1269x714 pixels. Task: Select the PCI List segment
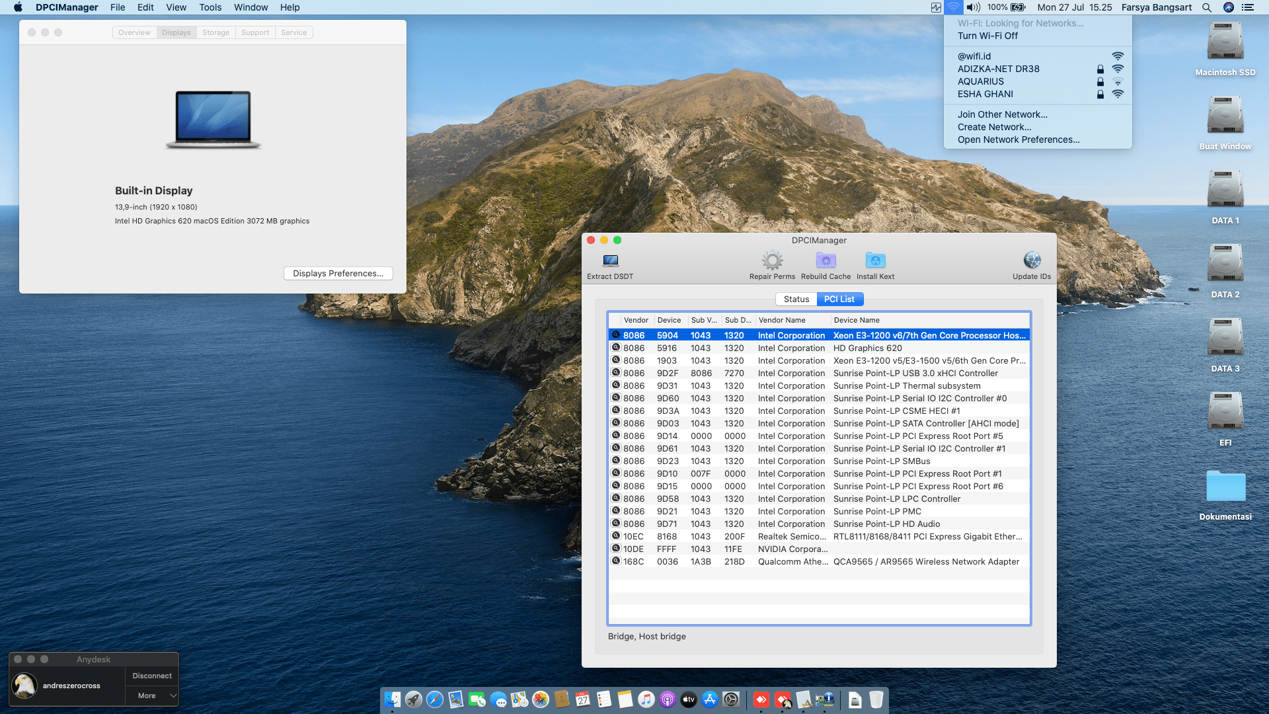point(839,299)
